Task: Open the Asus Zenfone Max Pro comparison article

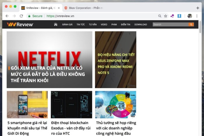Action: tap(116, 63)
